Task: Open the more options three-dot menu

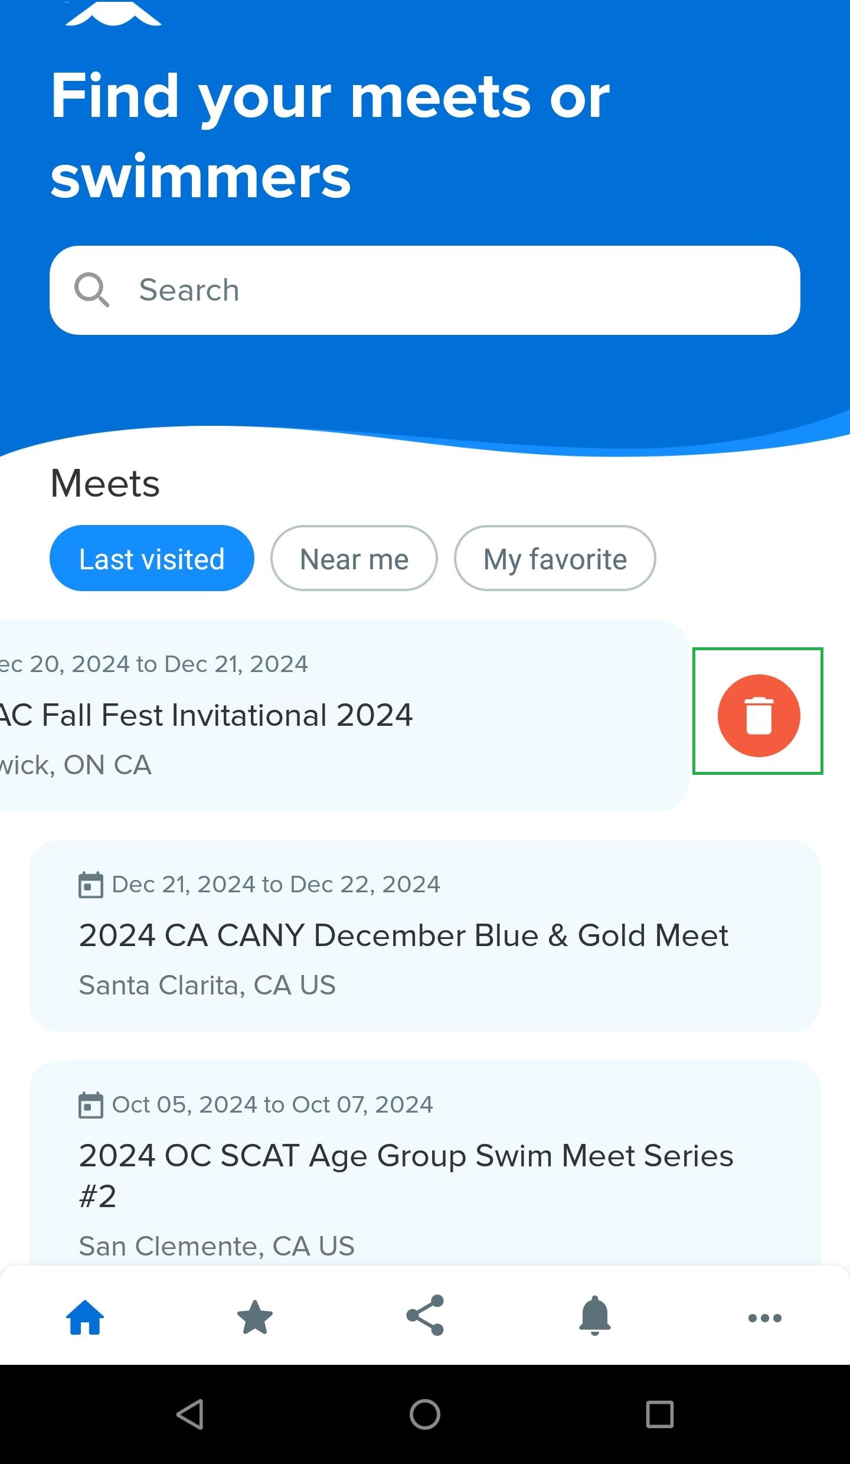Action: pos(764,1318)
